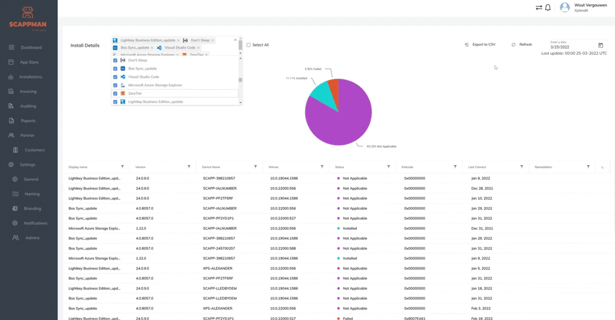
Task: Filter the Version column
Action: (189, 166)
